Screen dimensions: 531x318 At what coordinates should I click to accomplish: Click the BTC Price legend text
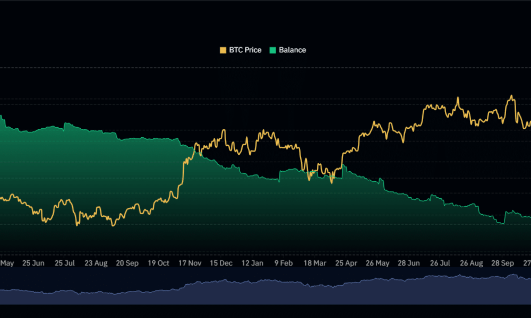245,50
